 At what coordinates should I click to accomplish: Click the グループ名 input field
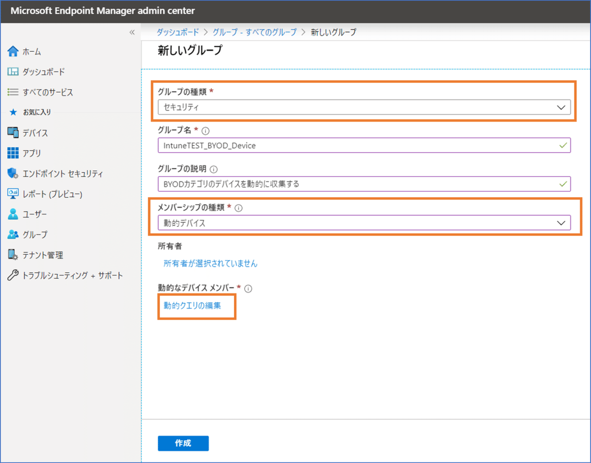click(364, 145)
